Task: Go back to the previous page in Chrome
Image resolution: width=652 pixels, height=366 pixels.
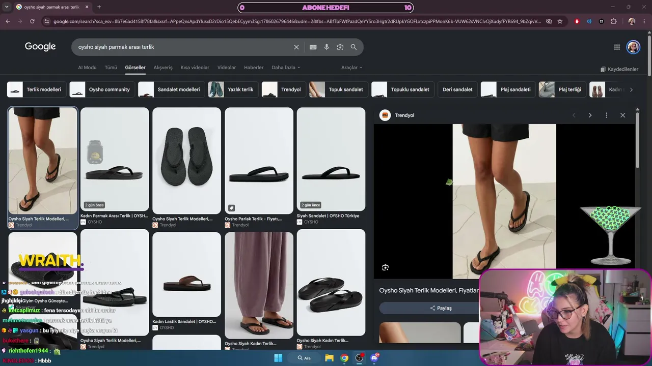Action: click(8, 21)
